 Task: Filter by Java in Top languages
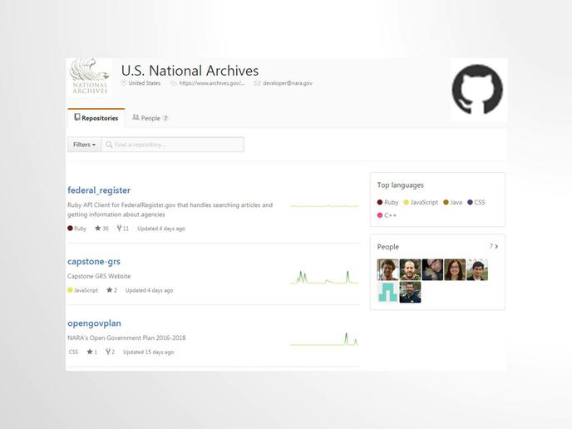pos(452,202)
